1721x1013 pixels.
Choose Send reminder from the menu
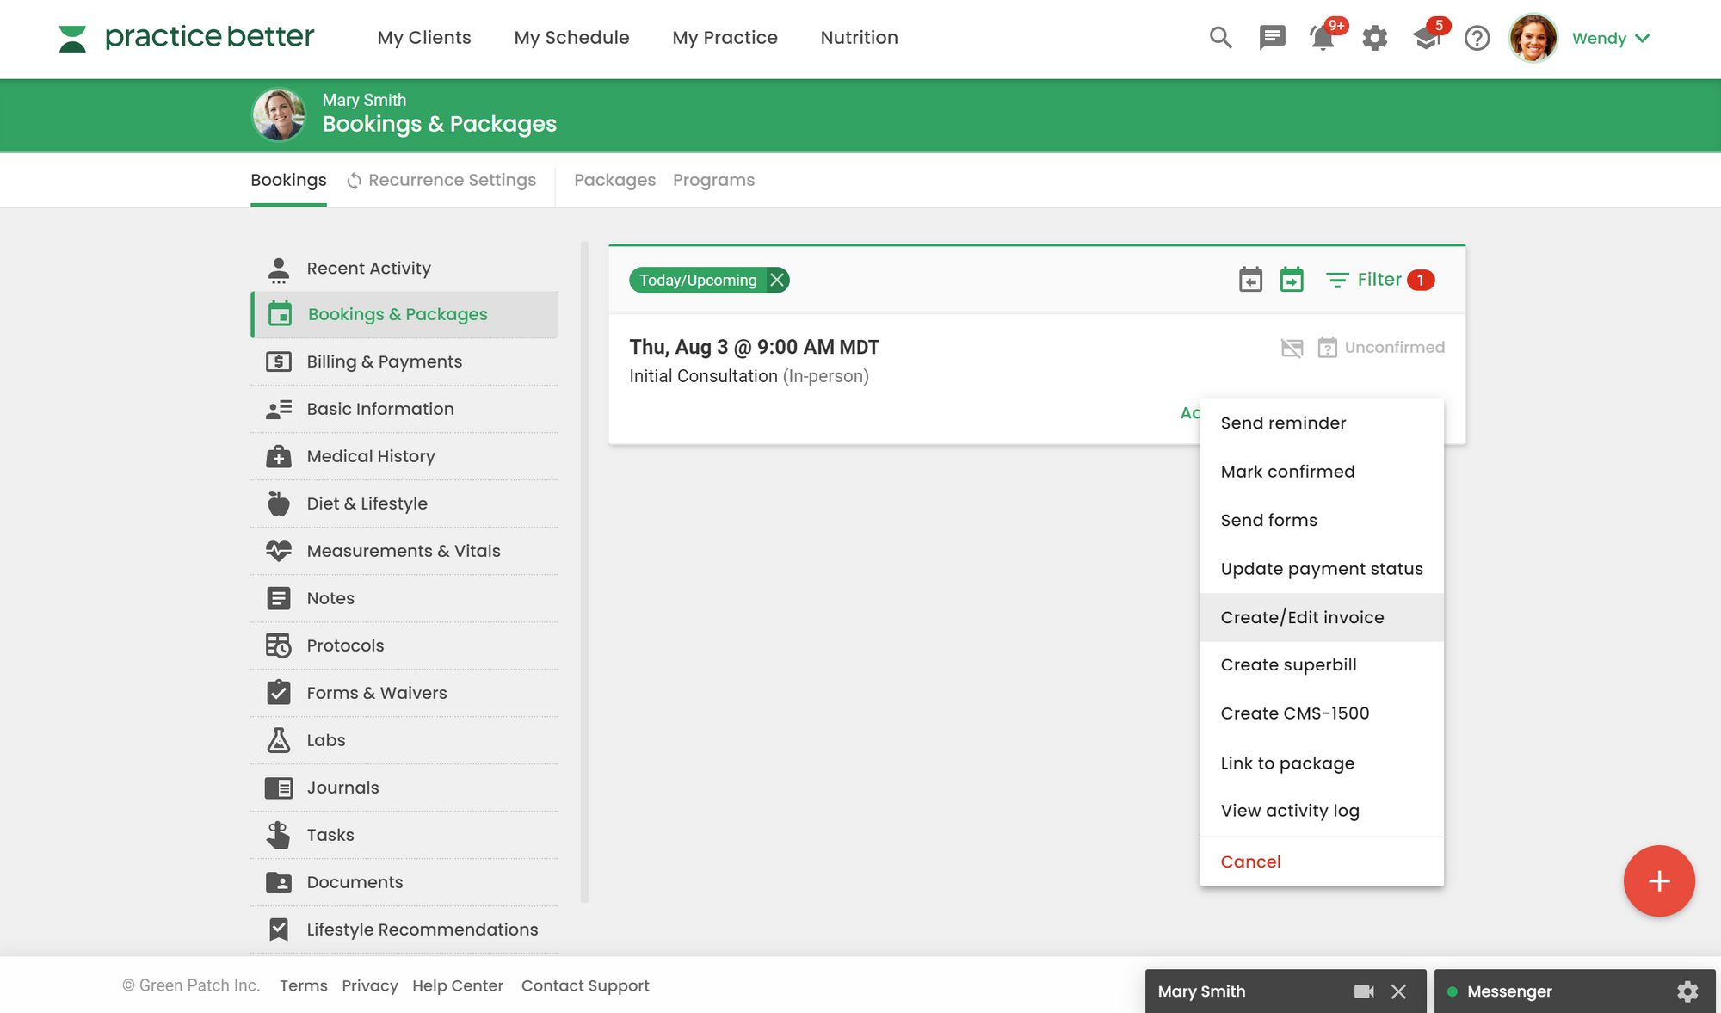pyautogui.click(x=1322, y=423)
